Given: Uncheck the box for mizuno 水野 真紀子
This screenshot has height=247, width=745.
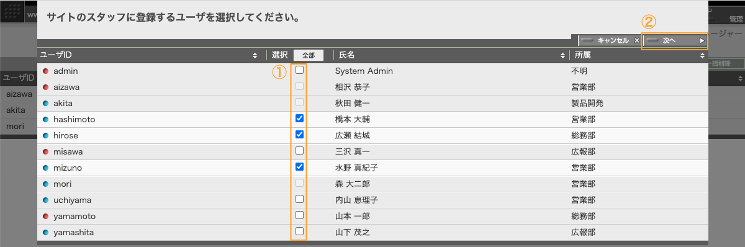Looking at the screenshot, I should pos(300,166).
